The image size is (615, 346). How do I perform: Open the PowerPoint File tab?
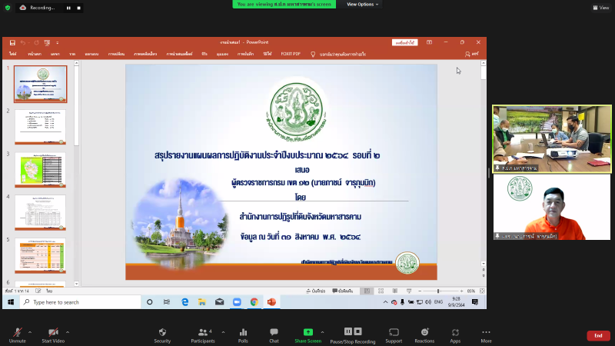[13, 54]
